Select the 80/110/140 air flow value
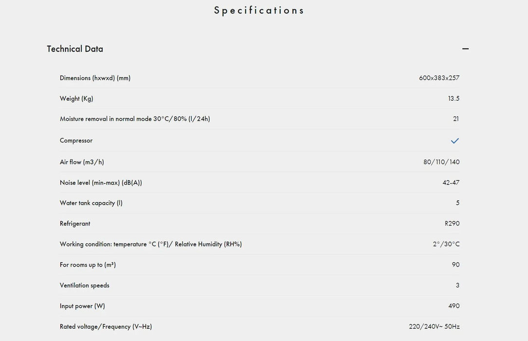This screenshot has height=341, width=528. (441, 162)
